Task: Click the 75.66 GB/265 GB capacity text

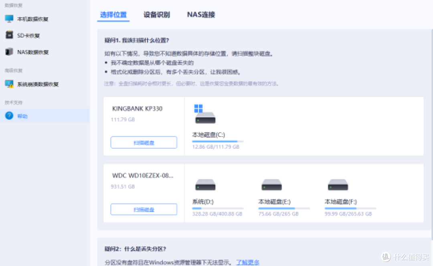Action: coord(278,214)
